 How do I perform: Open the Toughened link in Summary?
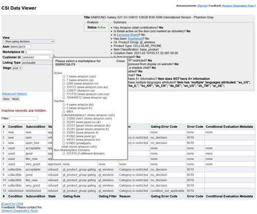click(135, 38)
